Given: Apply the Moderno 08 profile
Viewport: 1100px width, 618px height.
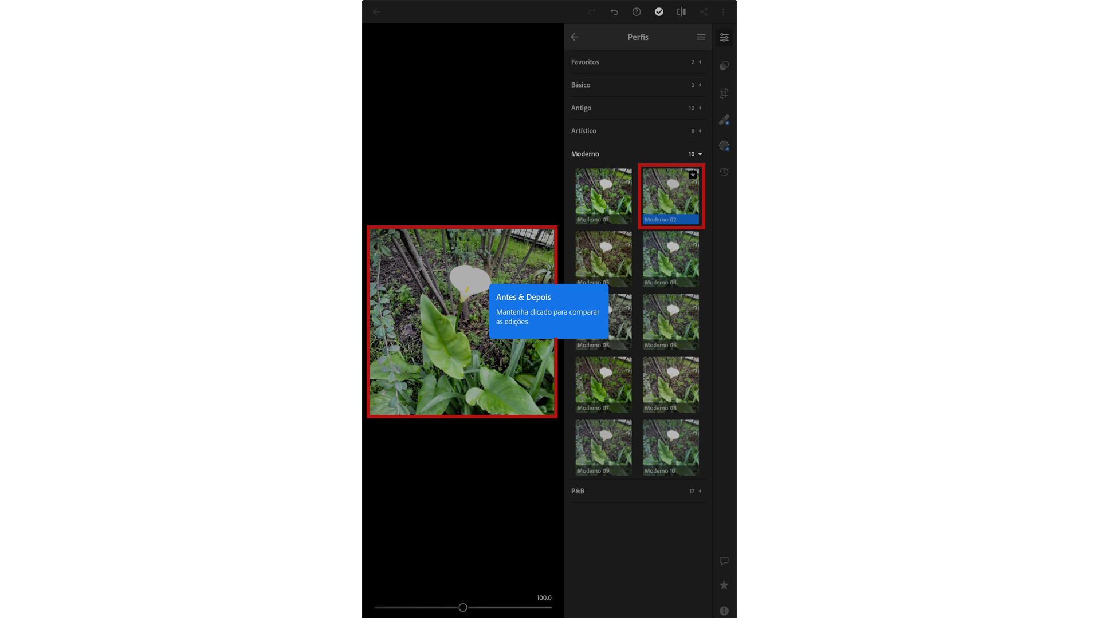Looking at the screenshot, I should pos(671,385).
